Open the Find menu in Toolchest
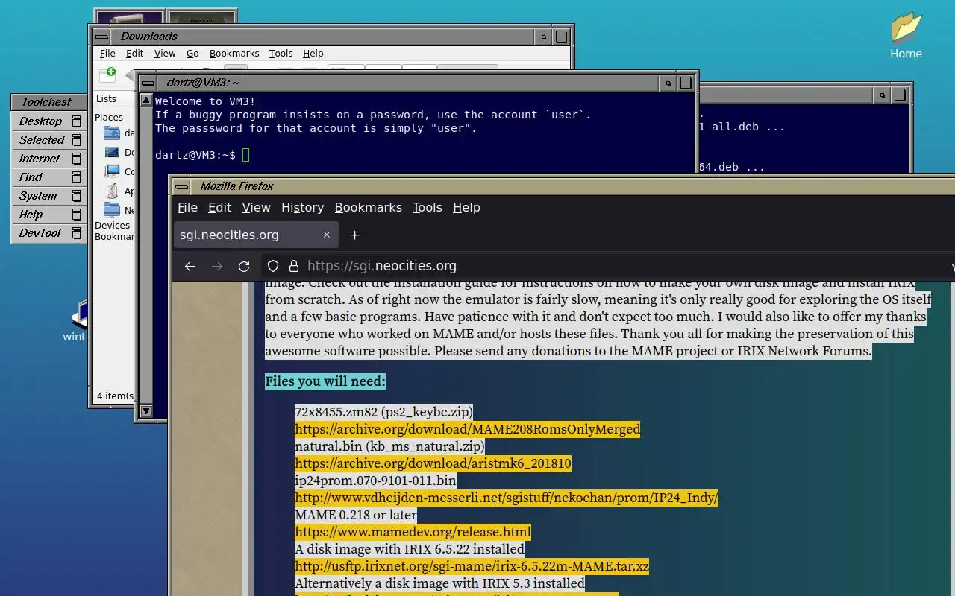The width and height of the screenshot is (955, 596). tap(49, 177)
